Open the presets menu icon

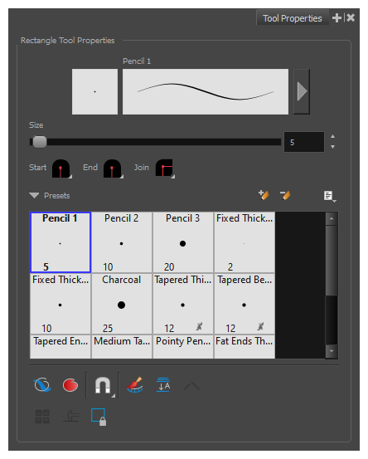coord(330,196)
